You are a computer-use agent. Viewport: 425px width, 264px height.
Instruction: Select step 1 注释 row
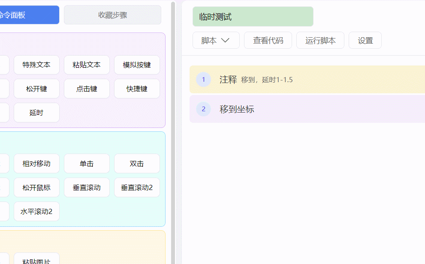pyautogui.click(x=307, y=80)
